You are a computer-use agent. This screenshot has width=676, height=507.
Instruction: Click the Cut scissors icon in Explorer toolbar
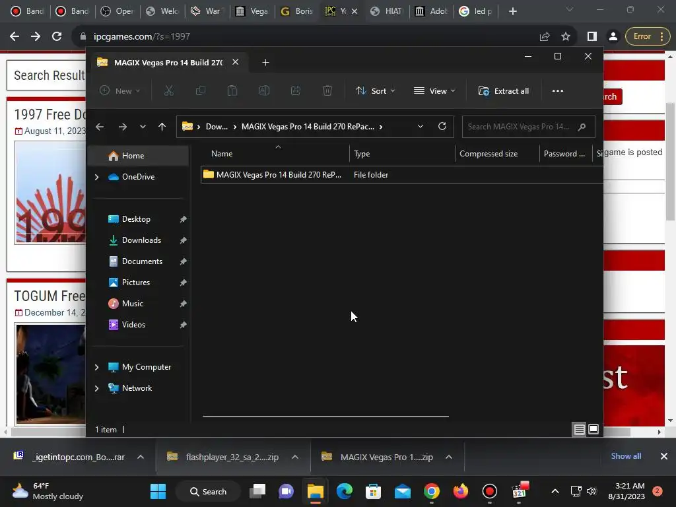point(168,91)
